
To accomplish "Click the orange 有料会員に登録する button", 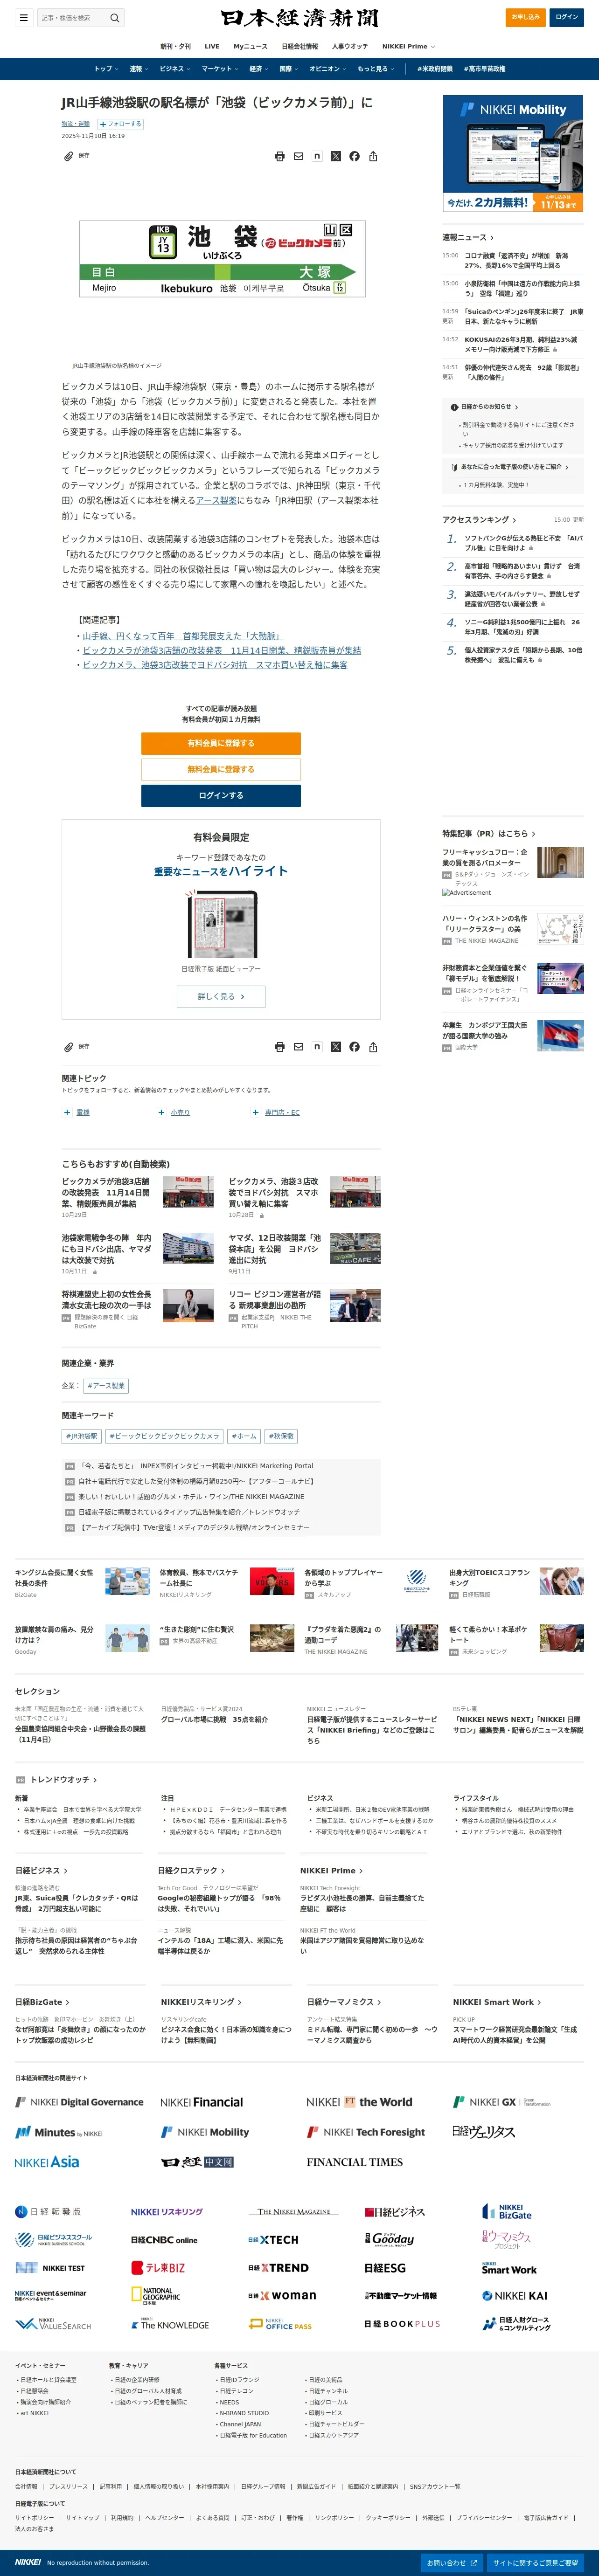I will pos(221,743).
